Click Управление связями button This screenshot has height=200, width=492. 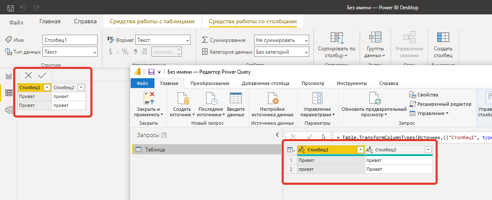click(x=409, y=45)
